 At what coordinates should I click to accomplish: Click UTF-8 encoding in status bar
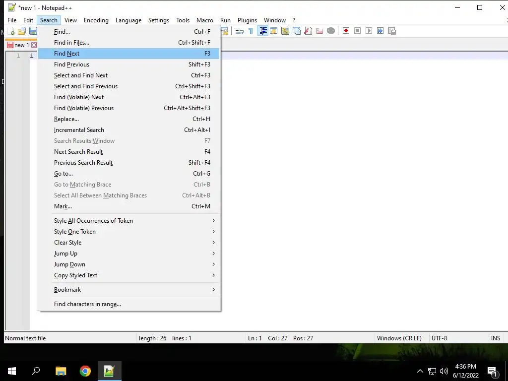(x=440, y=338)
